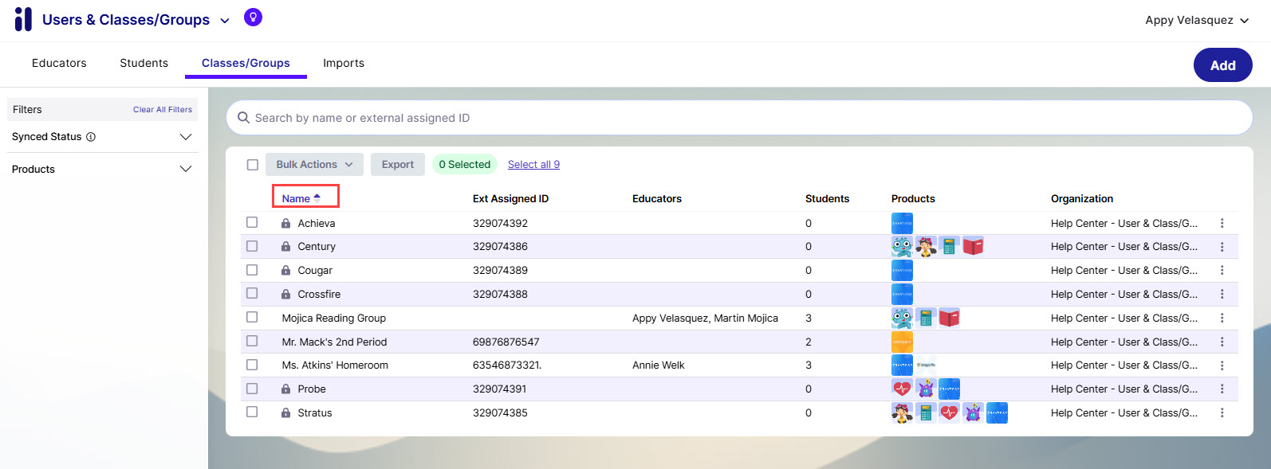The image size is (1271, 469).
Task: Tick the checkbox for Ms. Atkins' Homeroom
Action: pyautogui.click(x=252, y=365)
